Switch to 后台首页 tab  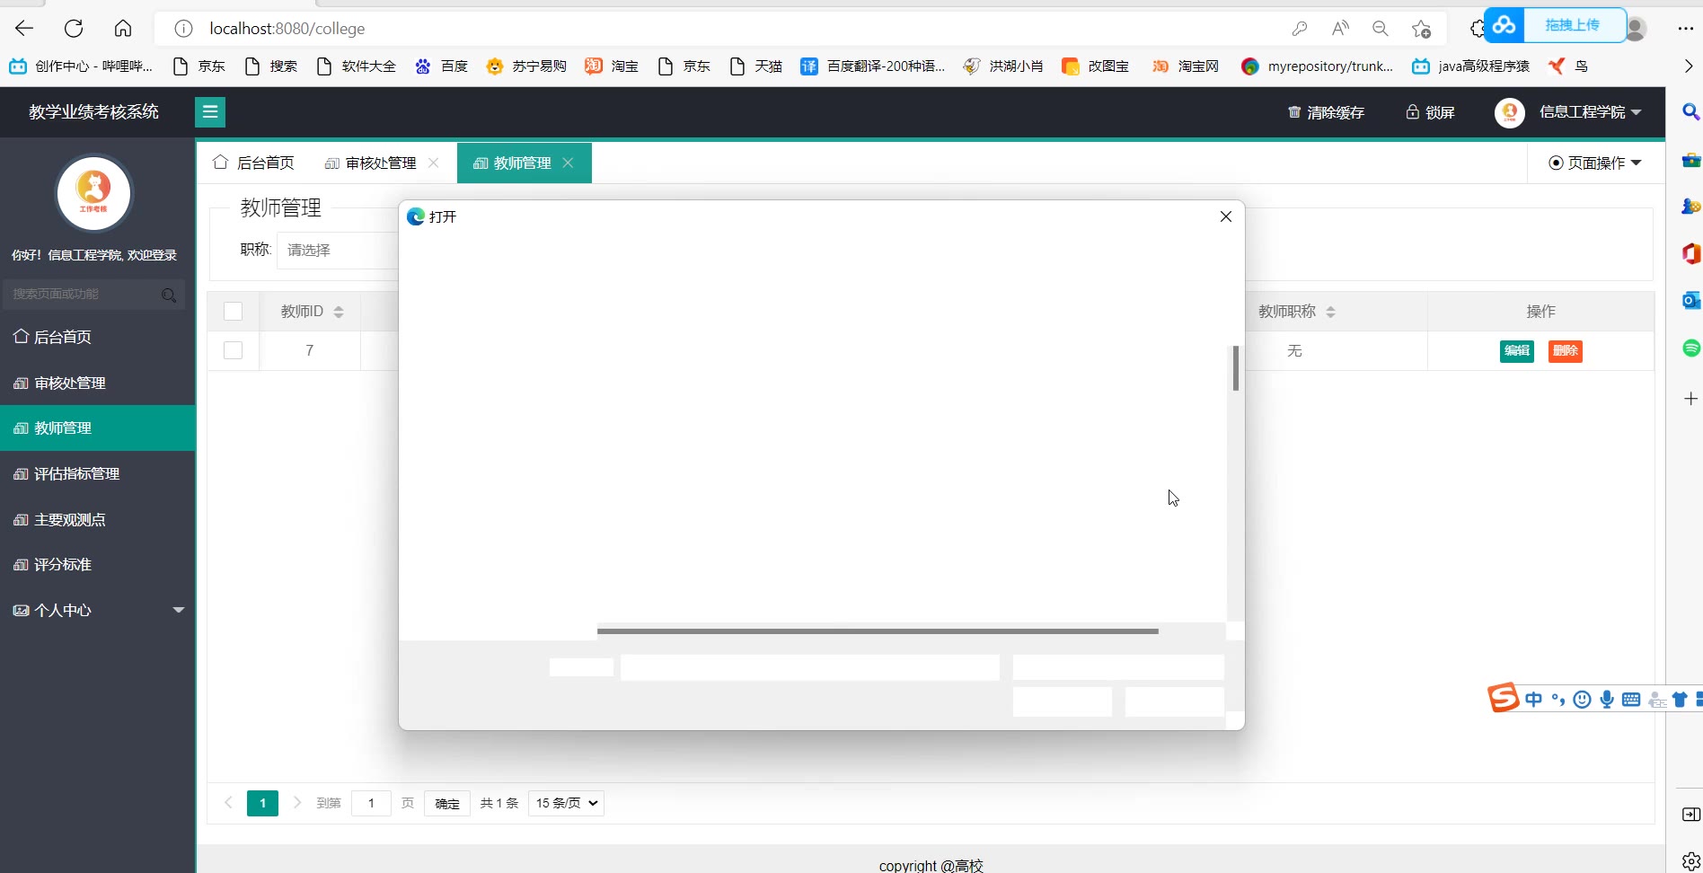pos(253,163)
